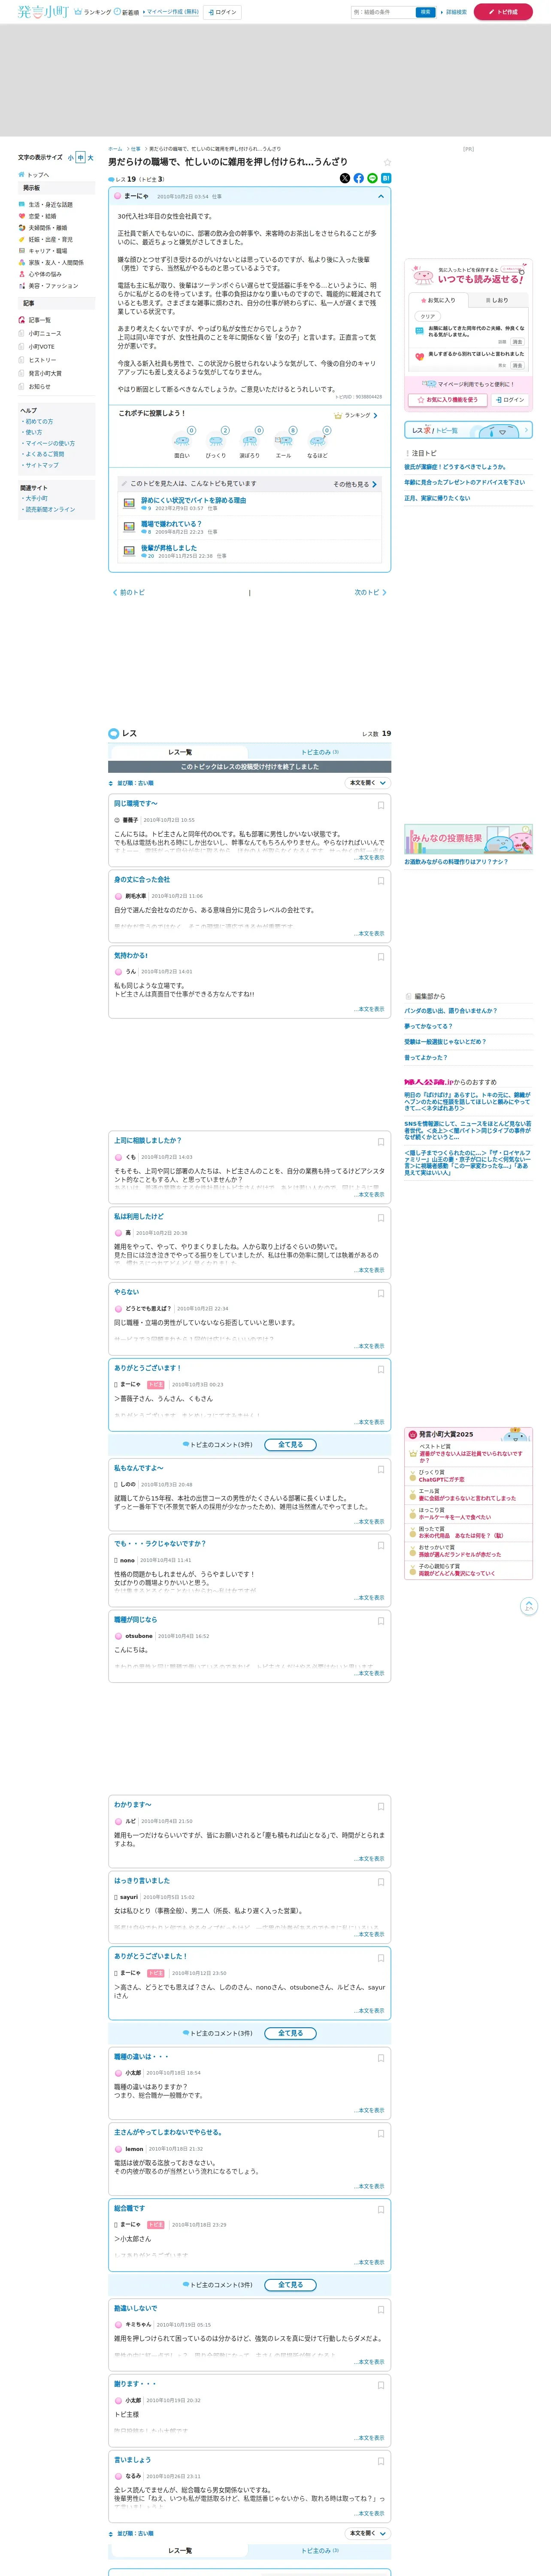This screenshot has width=551, height=2576.
Task: Click the back-to-top round arrow button
Action: pos(529,1607)
